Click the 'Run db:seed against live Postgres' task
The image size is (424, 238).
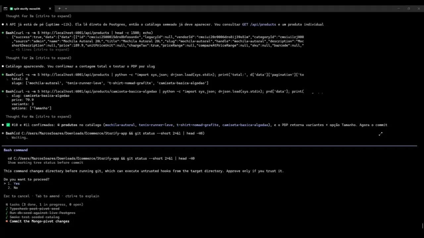pos(42,213)
